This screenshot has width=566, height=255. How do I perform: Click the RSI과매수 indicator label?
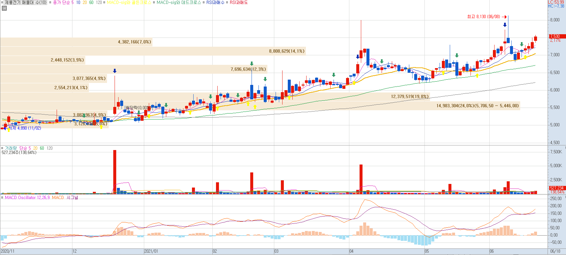coord(215,2)
